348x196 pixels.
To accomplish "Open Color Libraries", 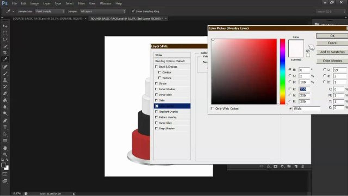I will coord(332,61).
